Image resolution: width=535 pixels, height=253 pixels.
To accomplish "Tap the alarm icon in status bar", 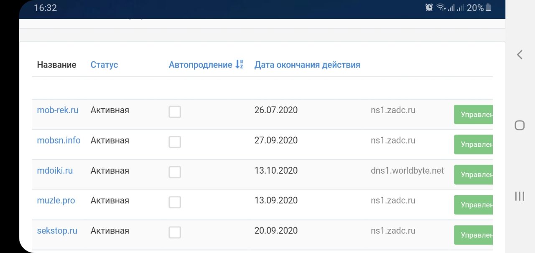I will 429,8.
